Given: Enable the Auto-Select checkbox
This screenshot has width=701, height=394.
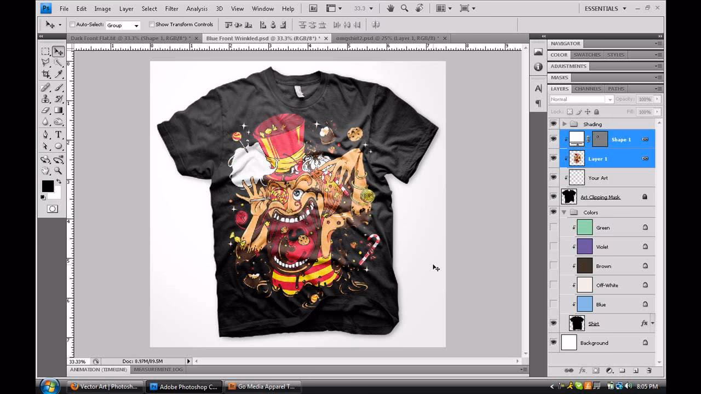Looking at the screenshot, I should point(72,25).
